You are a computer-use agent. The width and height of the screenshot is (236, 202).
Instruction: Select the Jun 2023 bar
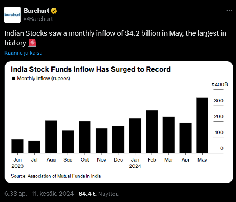click(17, 146)
